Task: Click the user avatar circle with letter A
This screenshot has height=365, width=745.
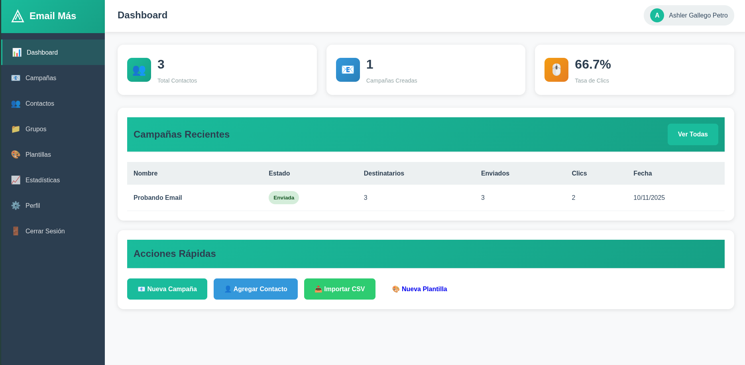Action: click(657, 15)
